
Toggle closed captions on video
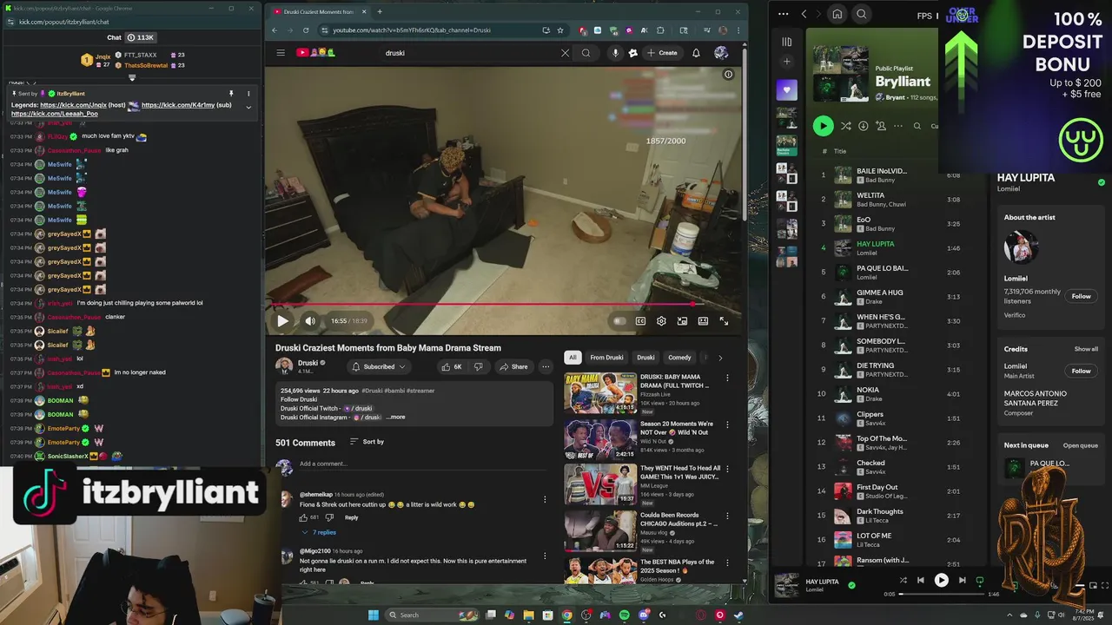tap(640, 321)
